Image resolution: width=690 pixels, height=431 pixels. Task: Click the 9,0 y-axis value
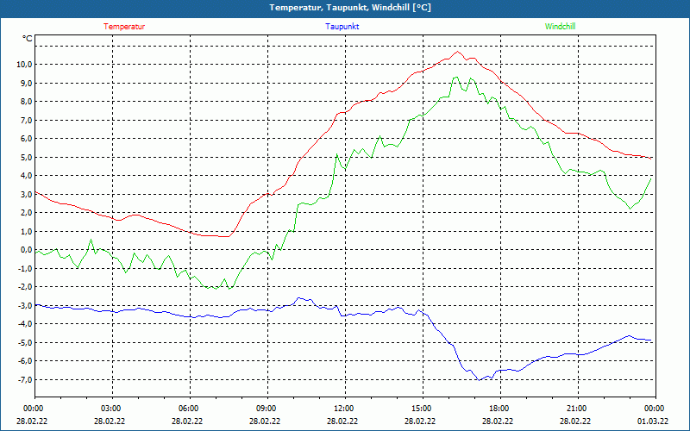click(27, 83)
